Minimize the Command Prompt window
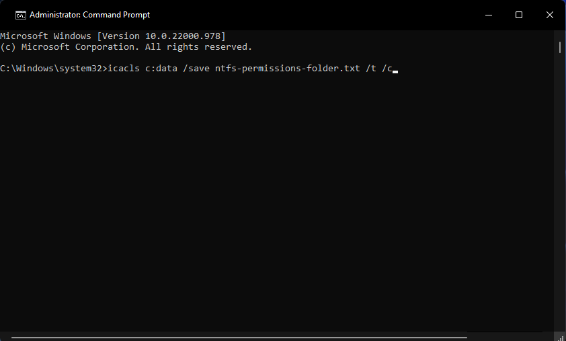Viewport: 566px width, 341px height. point(487,15)
